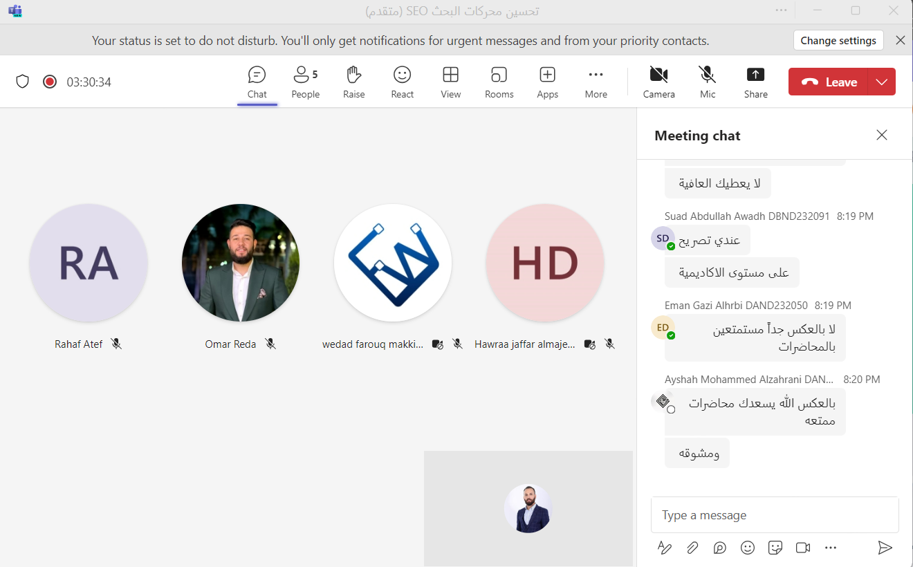The height and width of the screenshot is (567, 913).
Task: Select wedad farouq makki's logo avatar
Action: pos(393,263)
